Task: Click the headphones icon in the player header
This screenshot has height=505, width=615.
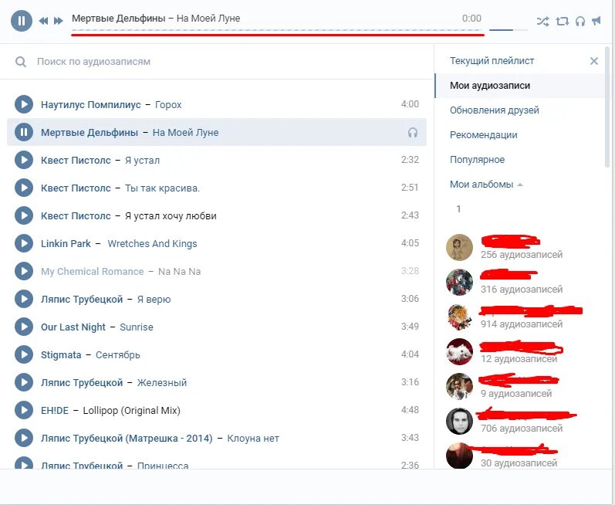Action: (580, 21)
